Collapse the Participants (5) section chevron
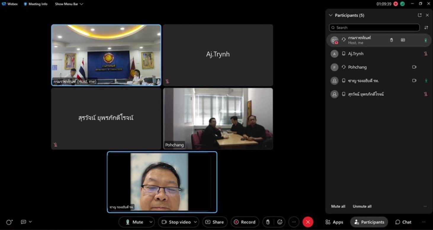This screenshot has width=433, height=230. [x=331, y=15]
